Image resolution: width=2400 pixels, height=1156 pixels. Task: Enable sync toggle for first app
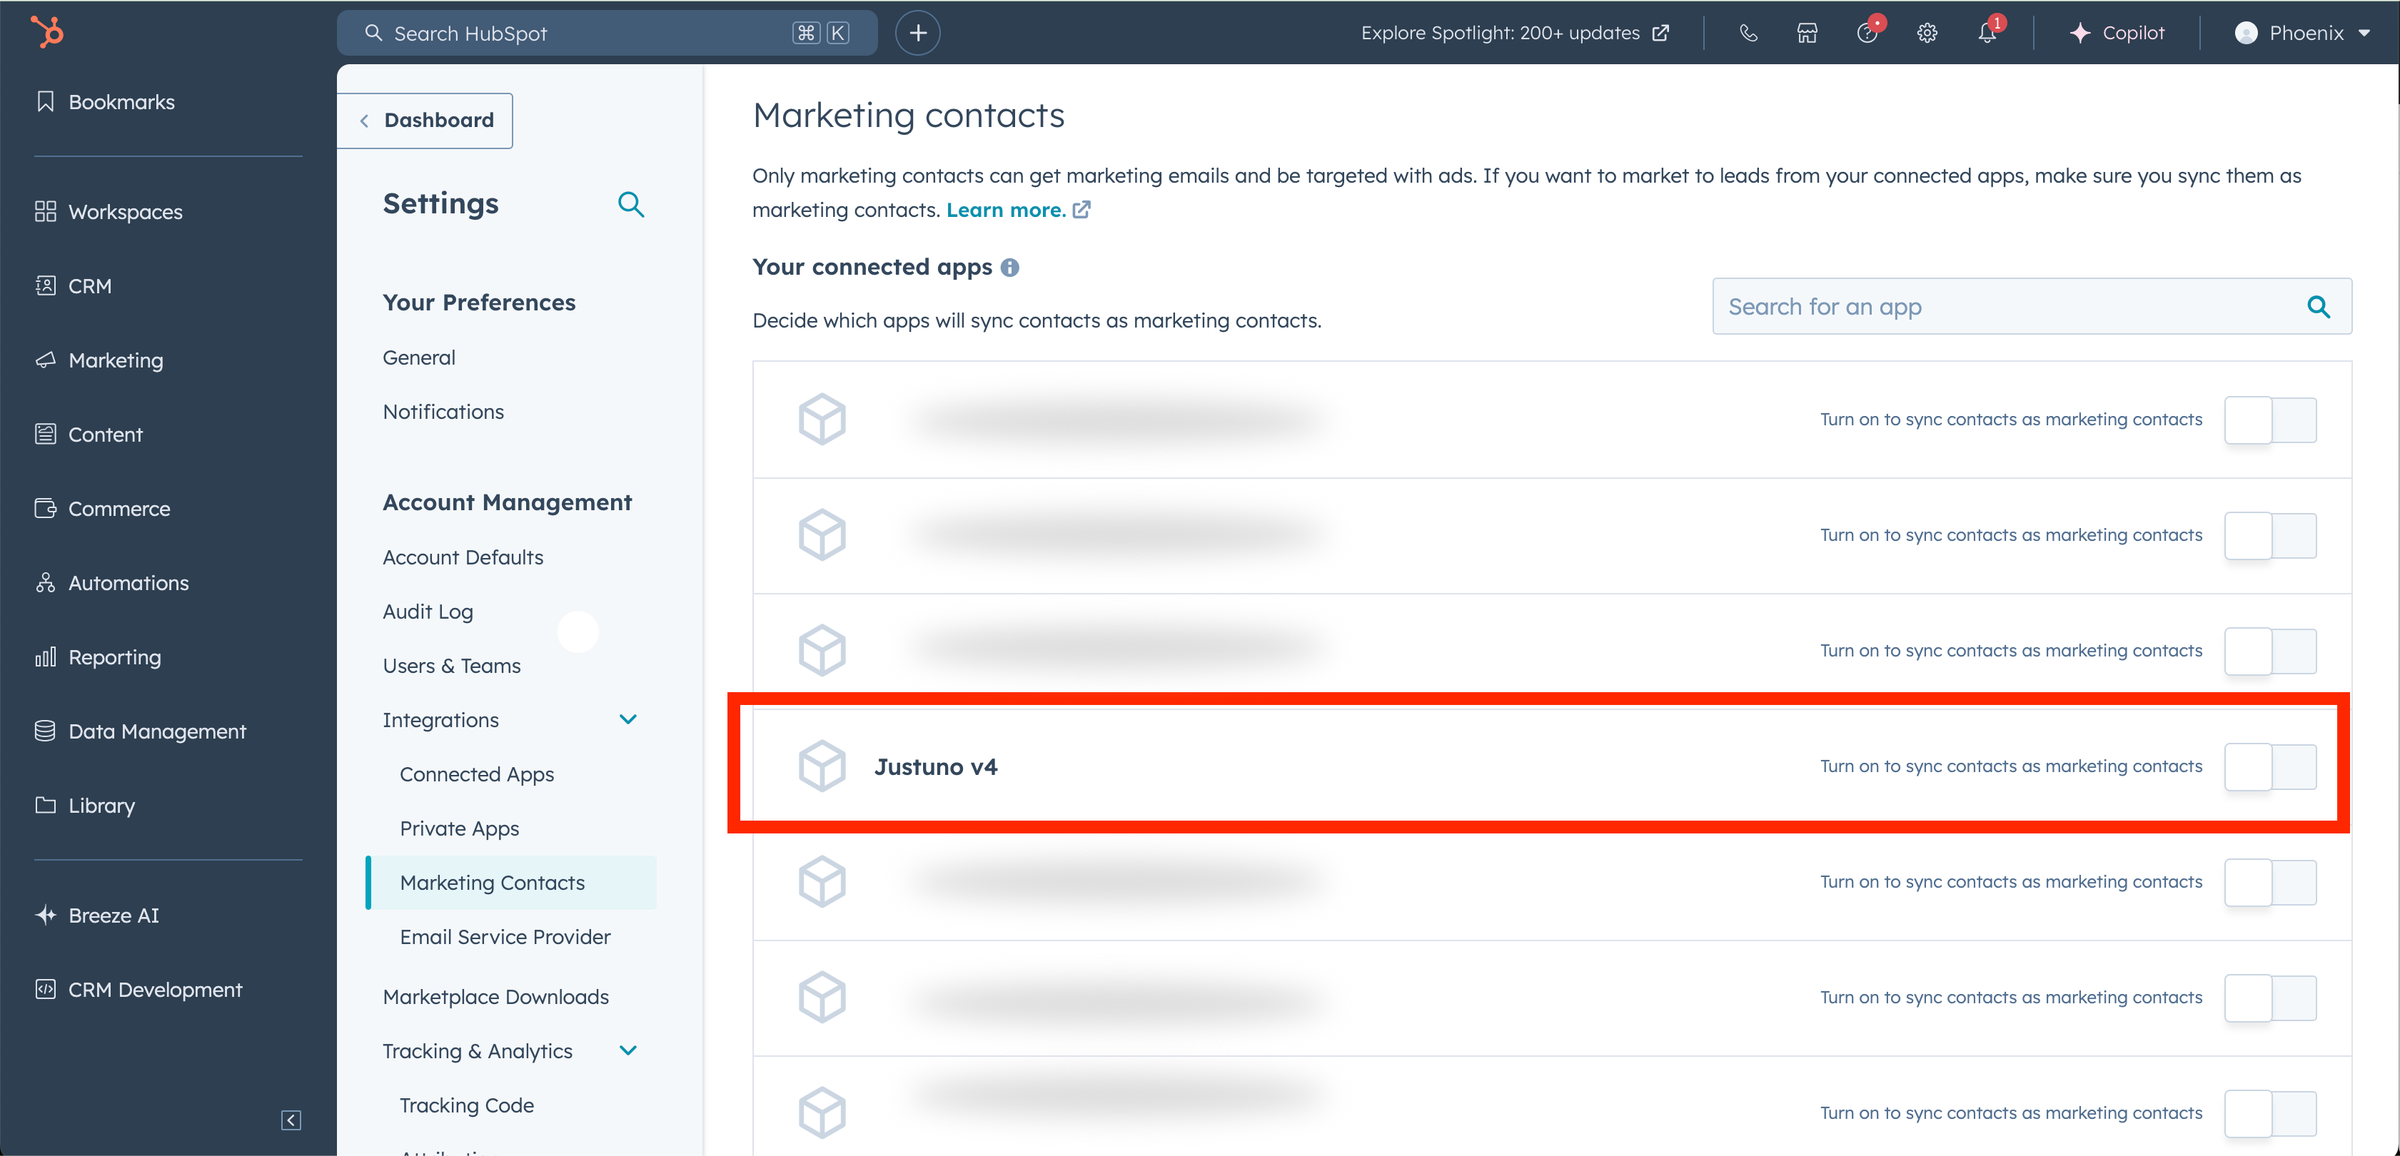pyautogui.click(x=2269, y=420)
